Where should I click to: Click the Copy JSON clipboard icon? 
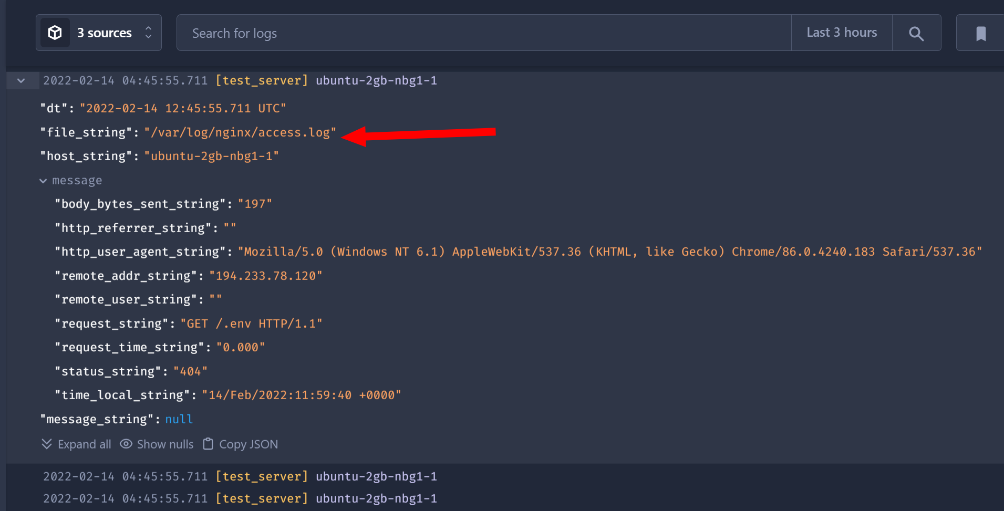pos(208,444)
